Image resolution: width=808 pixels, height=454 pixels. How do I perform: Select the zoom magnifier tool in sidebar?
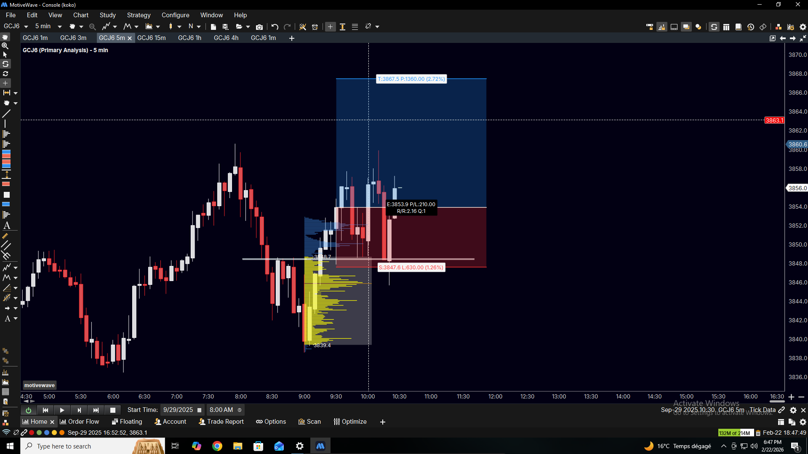click(5, 46)
